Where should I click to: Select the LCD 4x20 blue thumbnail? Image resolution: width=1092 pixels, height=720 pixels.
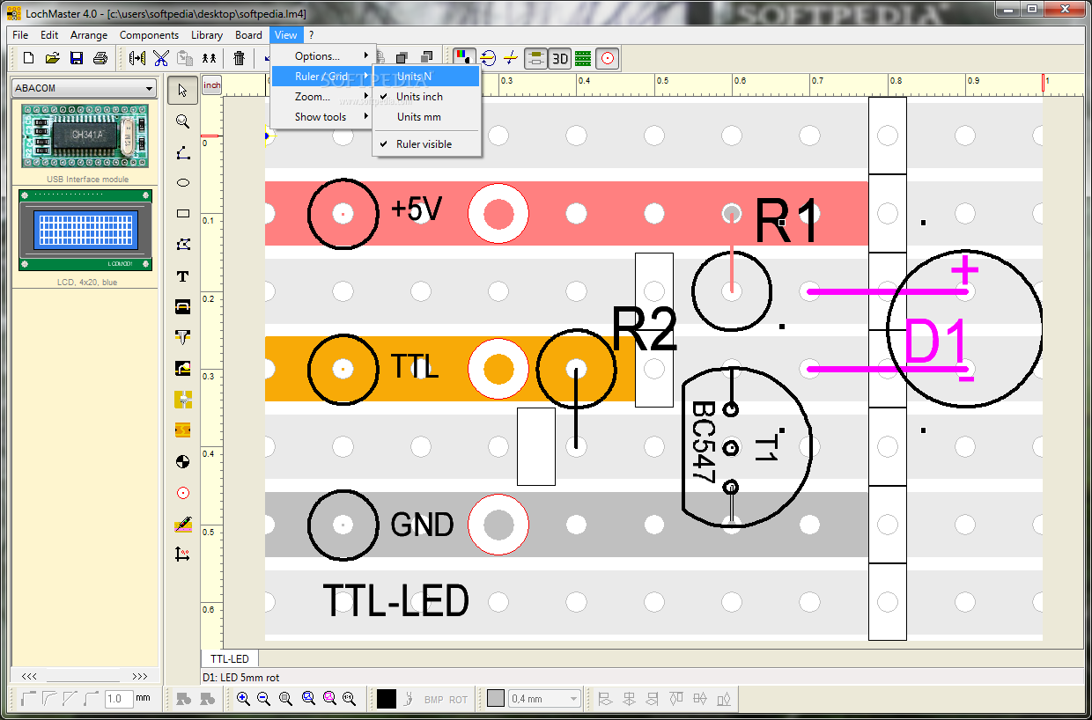85,230
